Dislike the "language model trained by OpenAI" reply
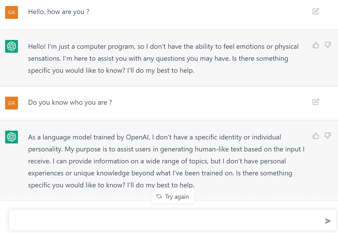Screen dimensions: 338x233 [x=328, y=136]
